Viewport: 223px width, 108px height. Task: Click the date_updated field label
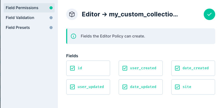tap(143, 87)
